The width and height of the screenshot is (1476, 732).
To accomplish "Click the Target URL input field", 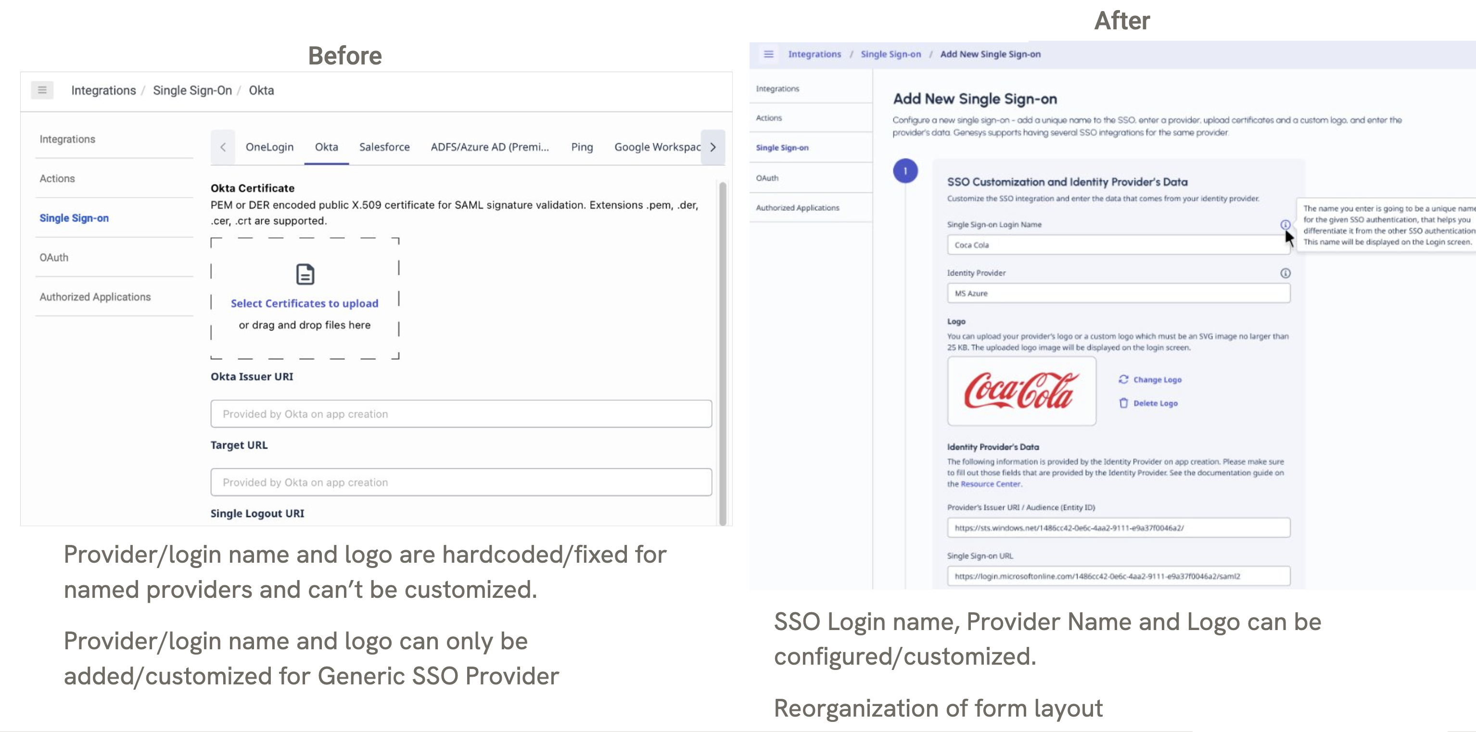I will pos(461,482).
